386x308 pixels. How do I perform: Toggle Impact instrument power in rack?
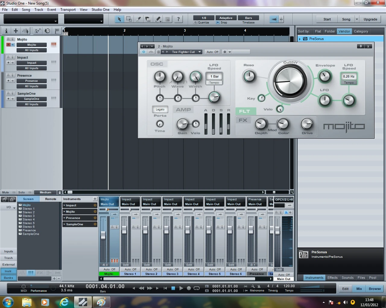click(95, 205)
